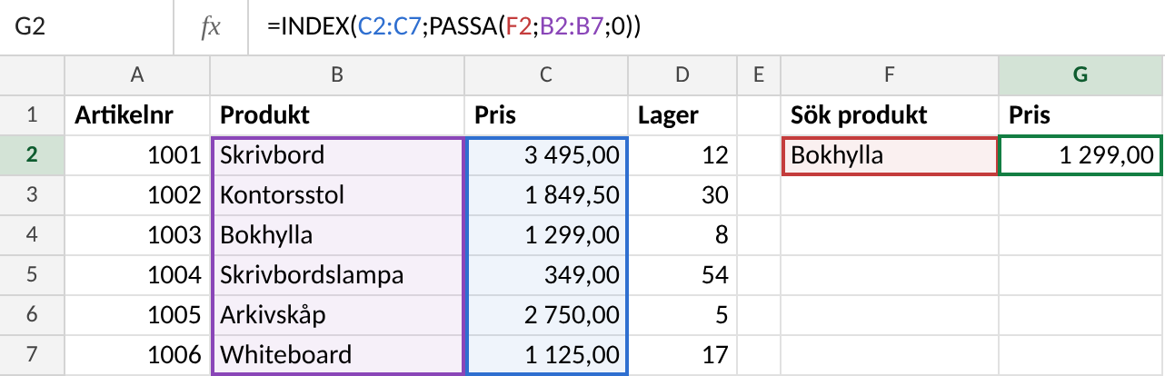Select stock cell showing 54
This screenshot has height=376, width=1165.
pyautogui.click(x=682, y=273)
